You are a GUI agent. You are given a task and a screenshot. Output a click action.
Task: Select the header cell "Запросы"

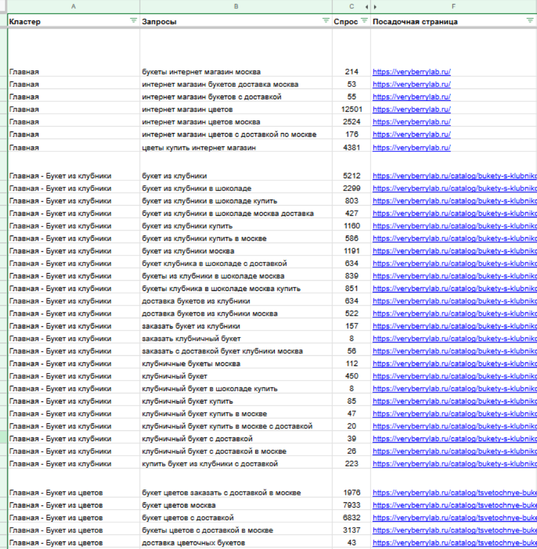236,21
